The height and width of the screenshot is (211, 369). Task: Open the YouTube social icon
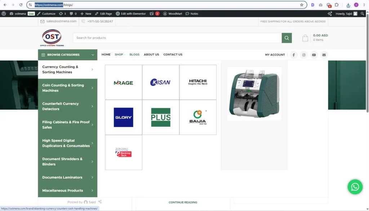314,55
